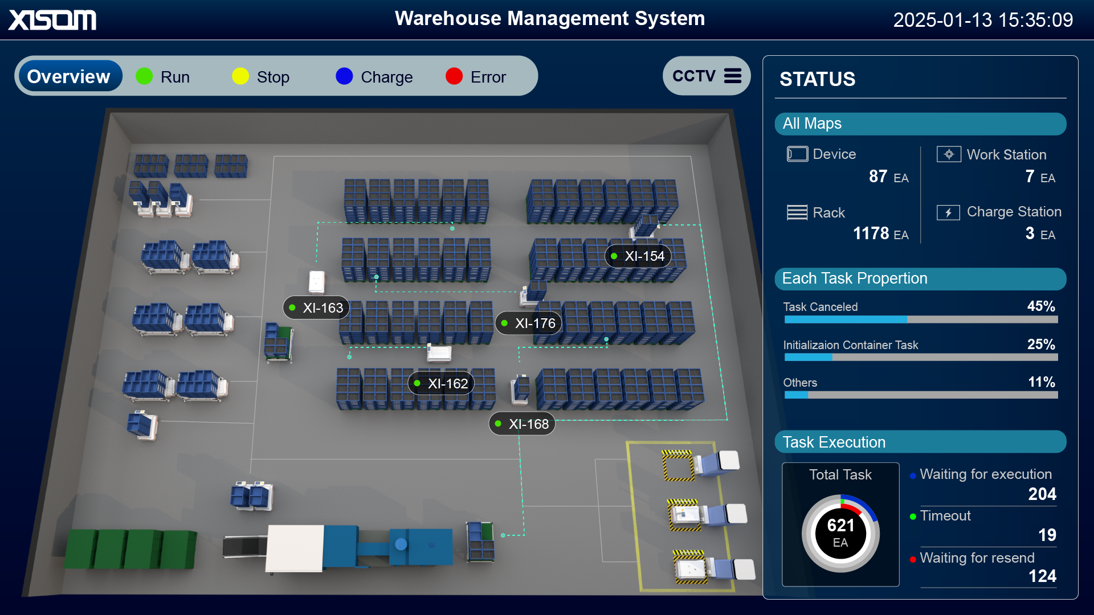Click the Task Canceled progress bar

pos(920,319)
